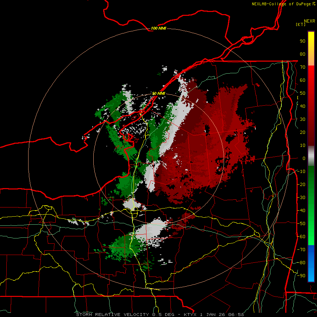Image resolution: width=317 pixels, height=317 pixels.
Task: Select the 0 knot scale label
Action: coord(304,158)
